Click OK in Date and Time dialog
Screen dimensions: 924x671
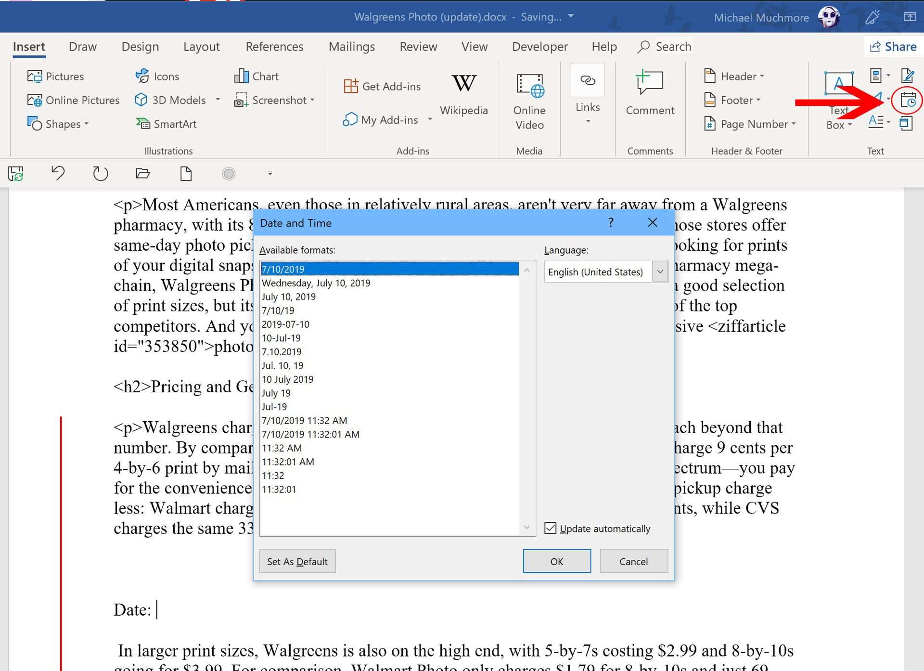(x=557, y=561)
